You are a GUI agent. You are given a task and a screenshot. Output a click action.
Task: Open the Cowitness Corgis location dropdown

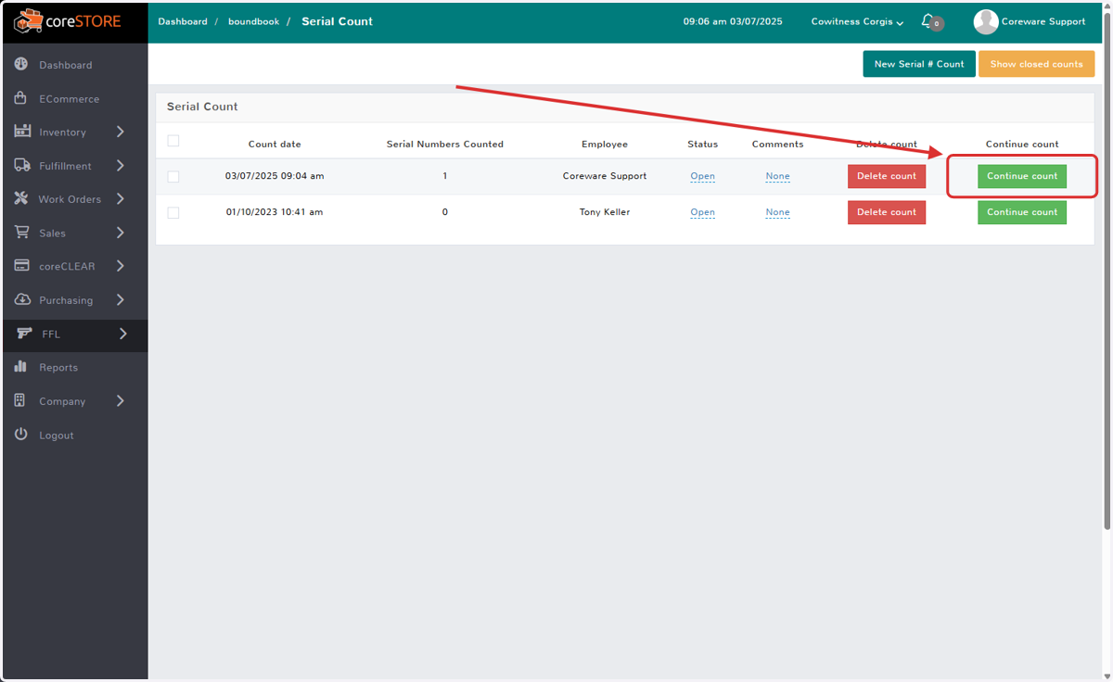[x=857, y=21]
